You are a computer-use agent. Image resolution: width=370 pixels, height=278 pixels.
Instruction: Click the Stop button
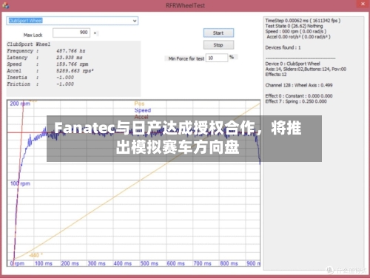218,45
